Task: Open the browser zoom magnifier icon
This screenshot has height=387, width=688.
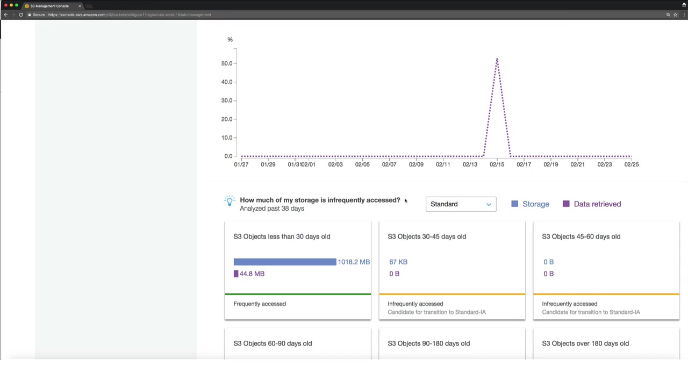Action: (668, 15)
